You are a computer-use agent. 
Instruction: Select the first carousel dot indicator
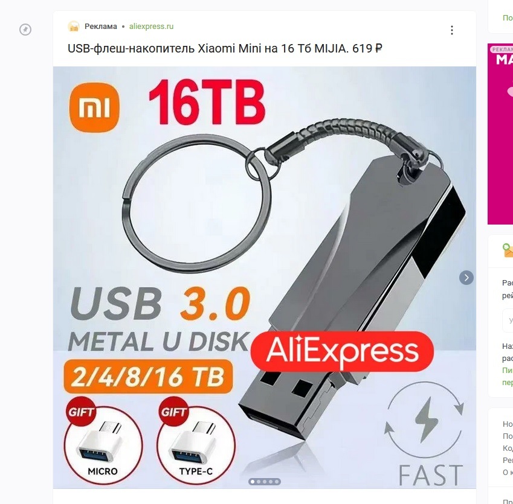click(x=253, y=482)
